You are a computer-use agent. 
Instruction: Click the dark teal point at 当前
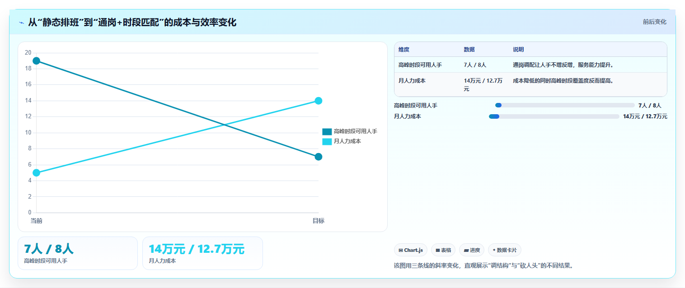point(37,61)
